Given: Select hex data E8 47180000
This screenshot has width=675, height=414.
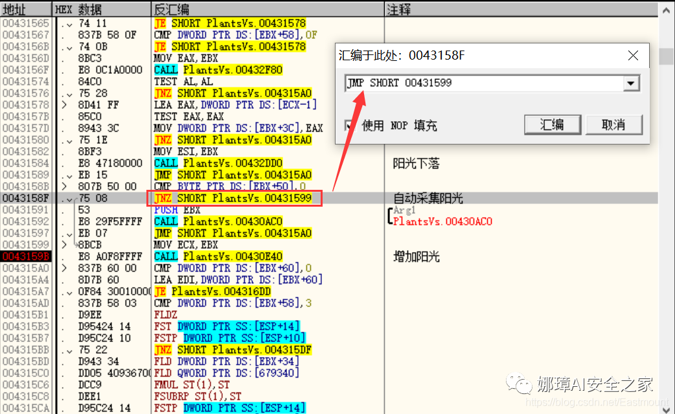Looking at the screenshot, I should tap(110, 163).
